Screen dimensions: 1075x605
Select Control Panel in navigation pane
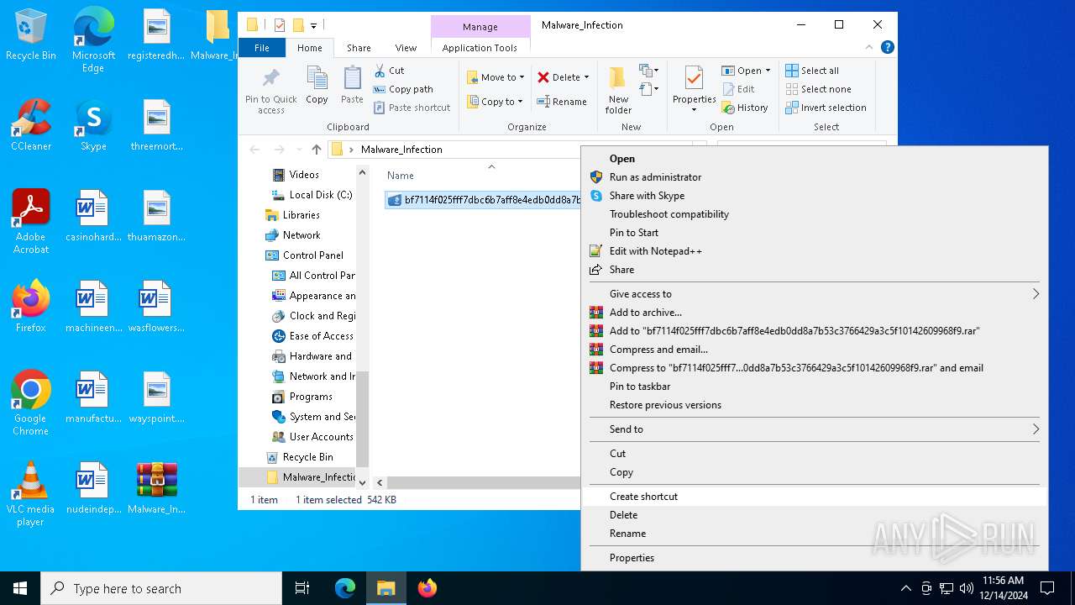305,255
